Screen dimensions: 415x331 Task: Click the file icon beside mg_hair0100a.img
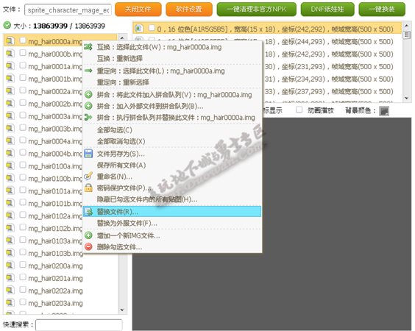(10, 165)
